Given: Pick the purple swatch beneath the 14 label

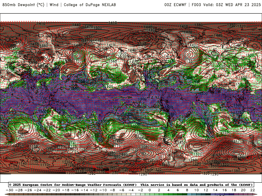Looking at the screenshot, I should (x=217, y=195).
